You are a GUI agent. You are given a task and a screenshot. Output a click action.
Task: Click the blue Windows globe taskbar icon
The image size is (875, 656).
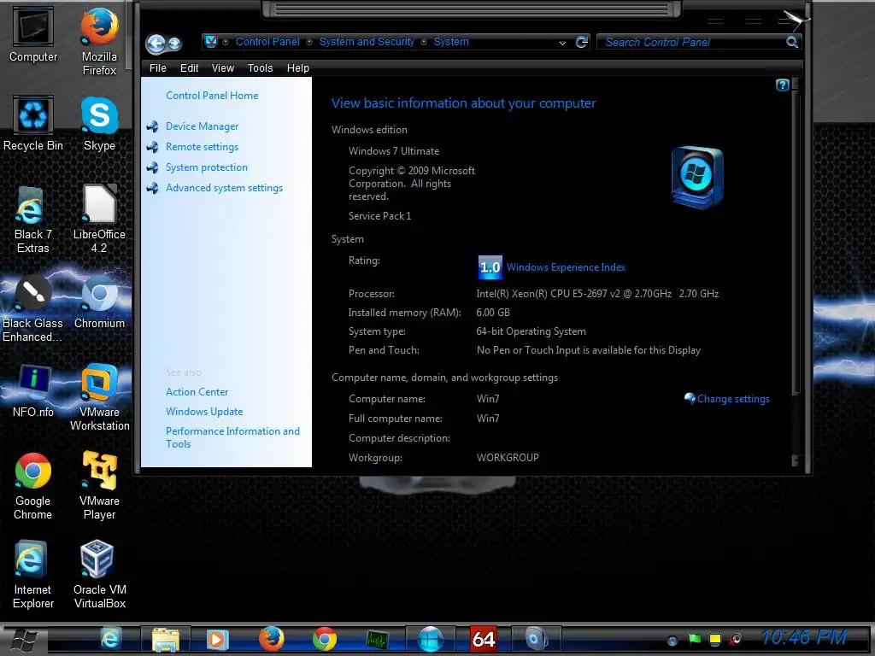[431, 639]
